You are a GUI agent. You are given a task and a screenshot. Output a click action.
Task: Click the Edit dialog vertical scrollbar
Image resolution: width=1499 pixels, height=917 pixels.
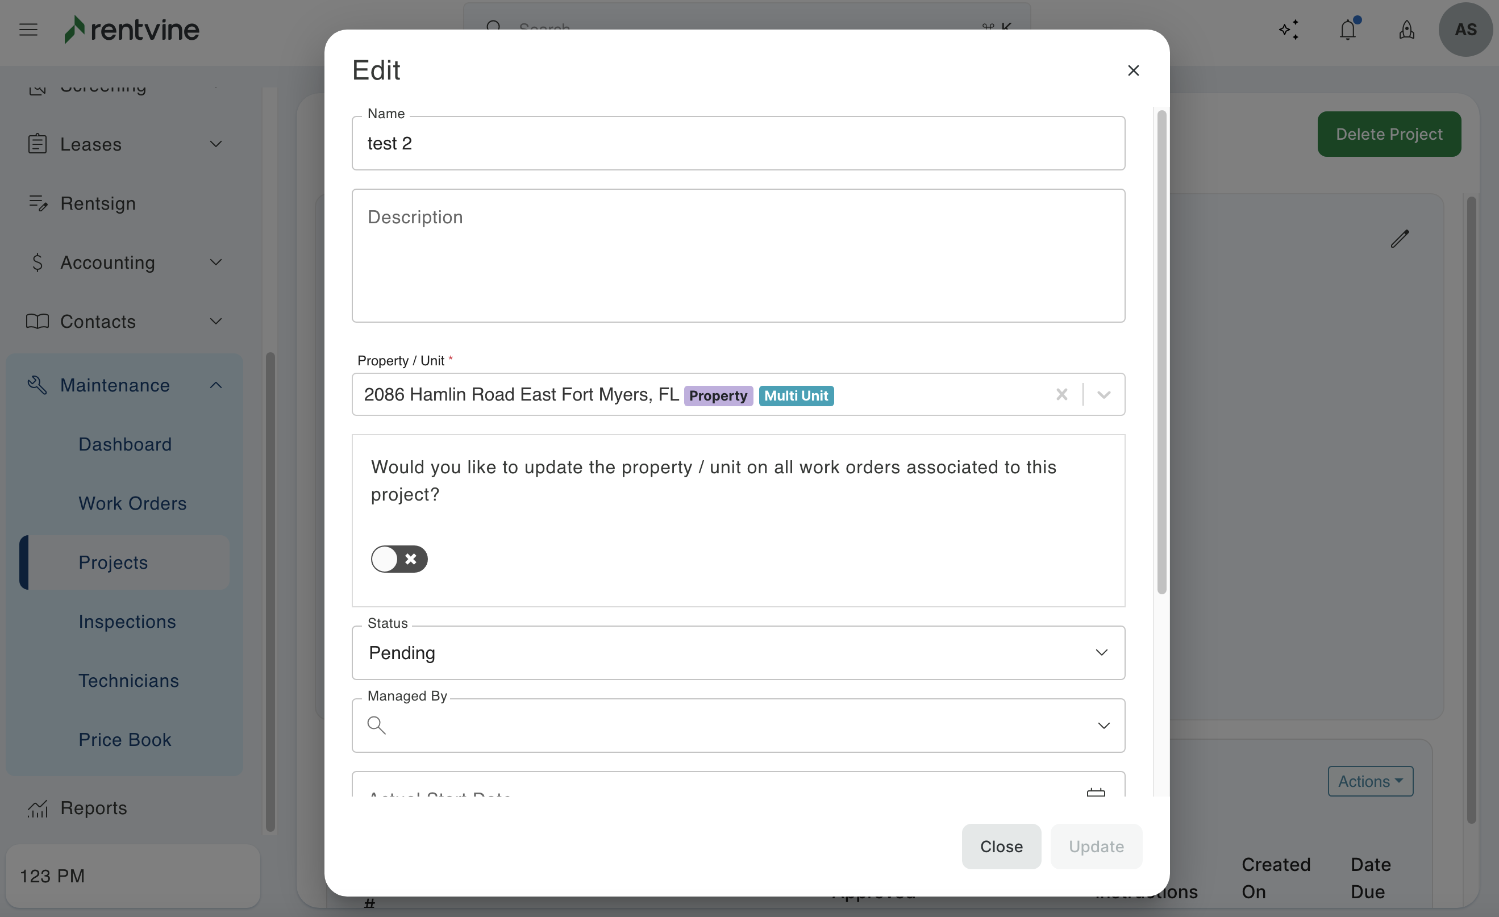point(1161,352)
